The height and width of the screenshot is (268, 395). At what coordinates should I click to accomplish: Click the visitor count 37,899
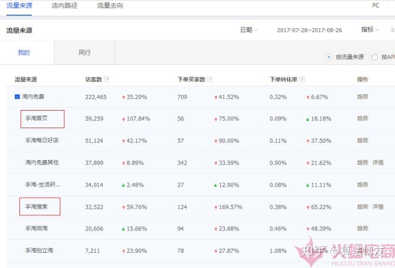coord(94,163)
